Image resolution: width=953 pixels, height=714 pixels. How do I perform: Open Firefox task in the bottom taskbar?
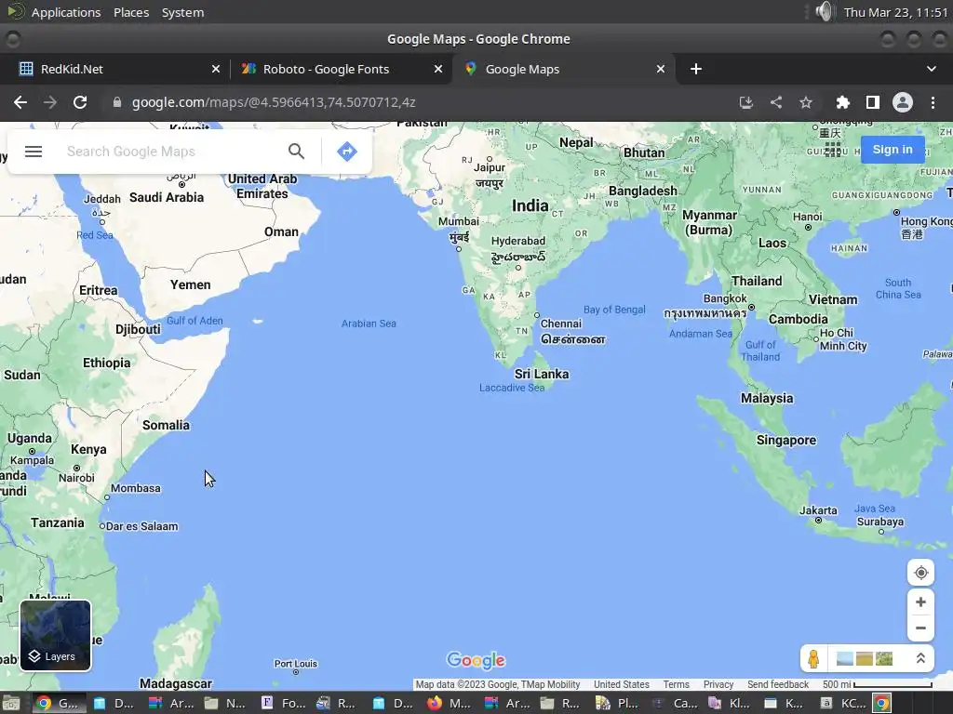coord(449,703)
